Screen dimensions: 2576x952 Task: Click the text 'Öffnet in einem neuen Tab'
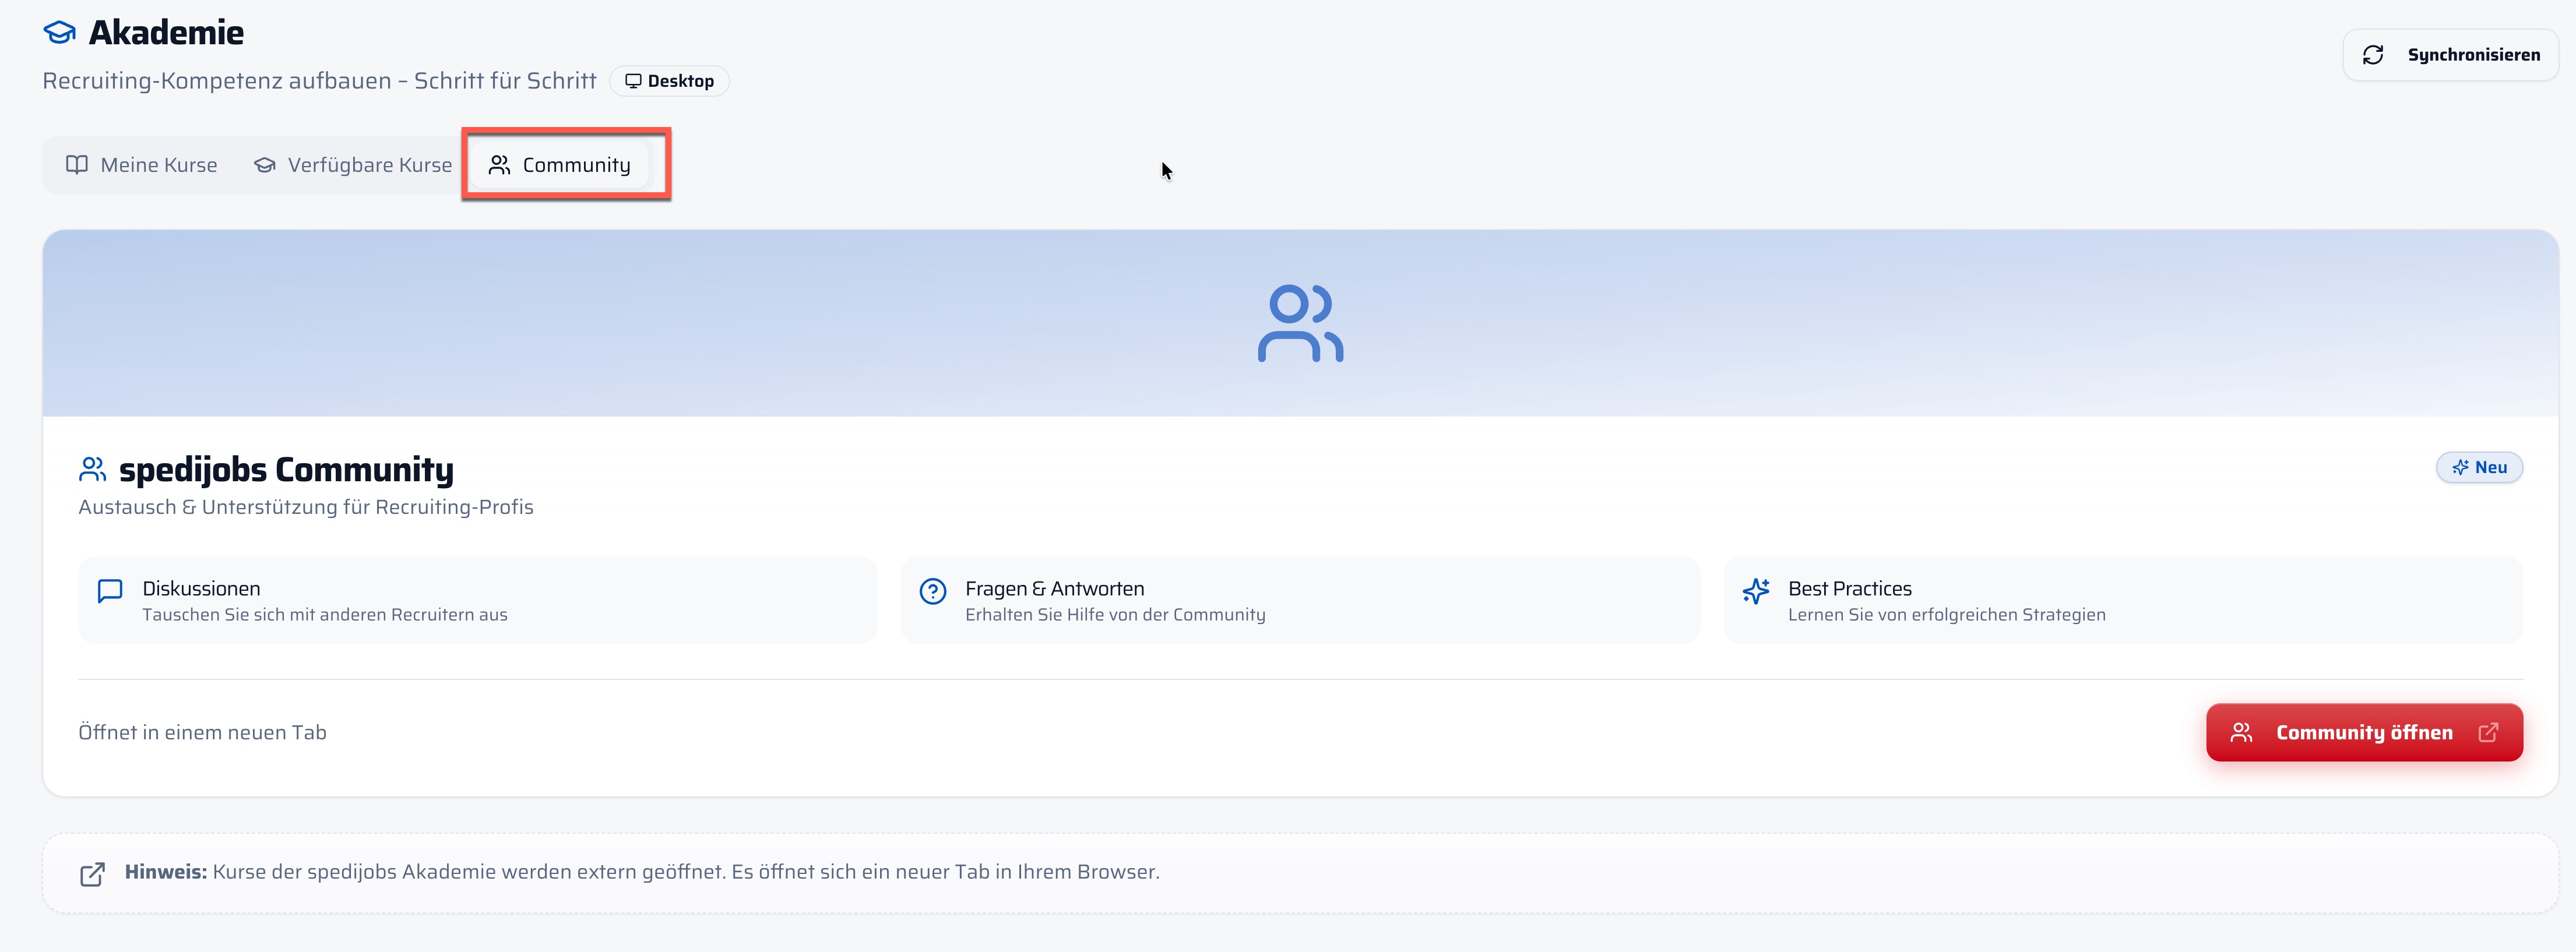point(202,733)
